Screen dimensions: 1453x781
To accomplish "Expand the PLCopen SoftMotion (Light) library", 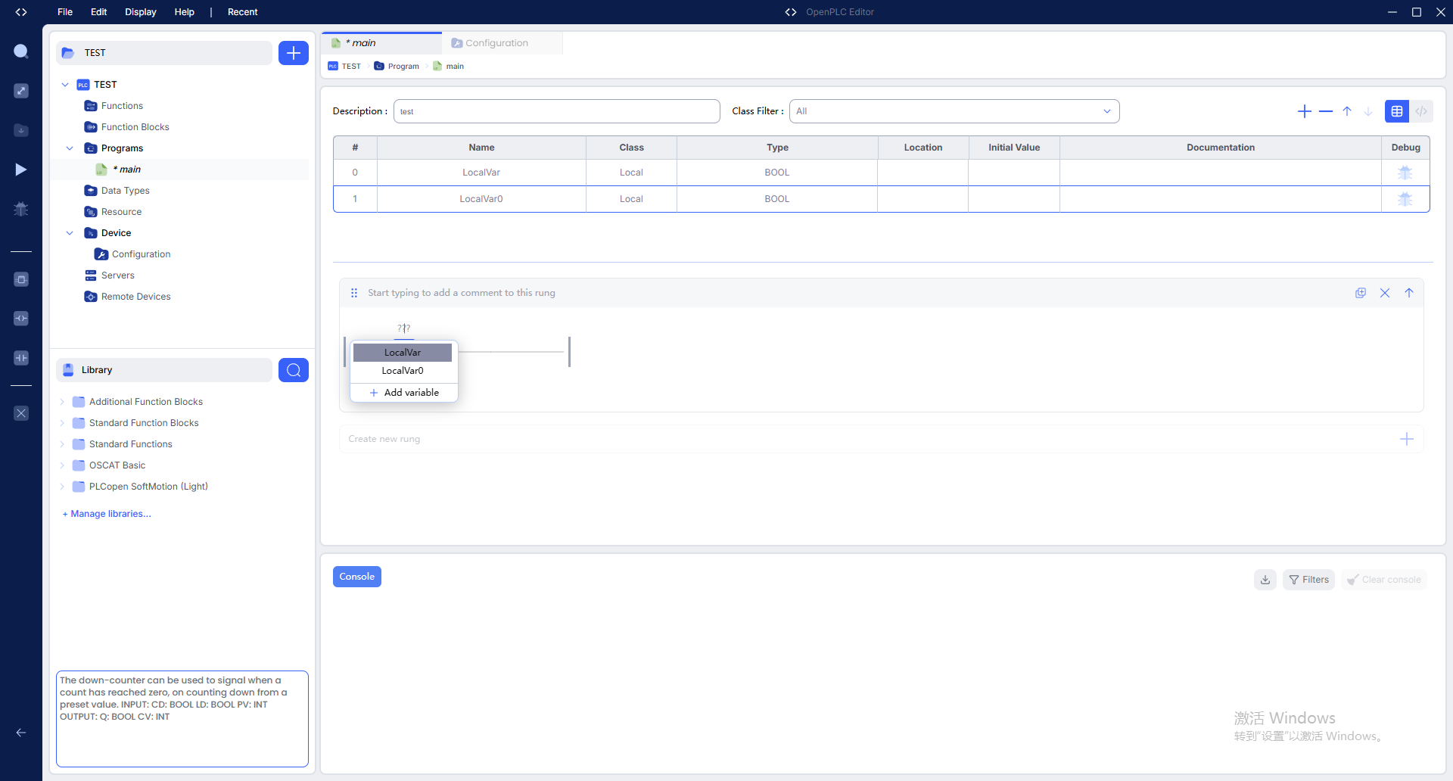I will click(x=62, y=487).
